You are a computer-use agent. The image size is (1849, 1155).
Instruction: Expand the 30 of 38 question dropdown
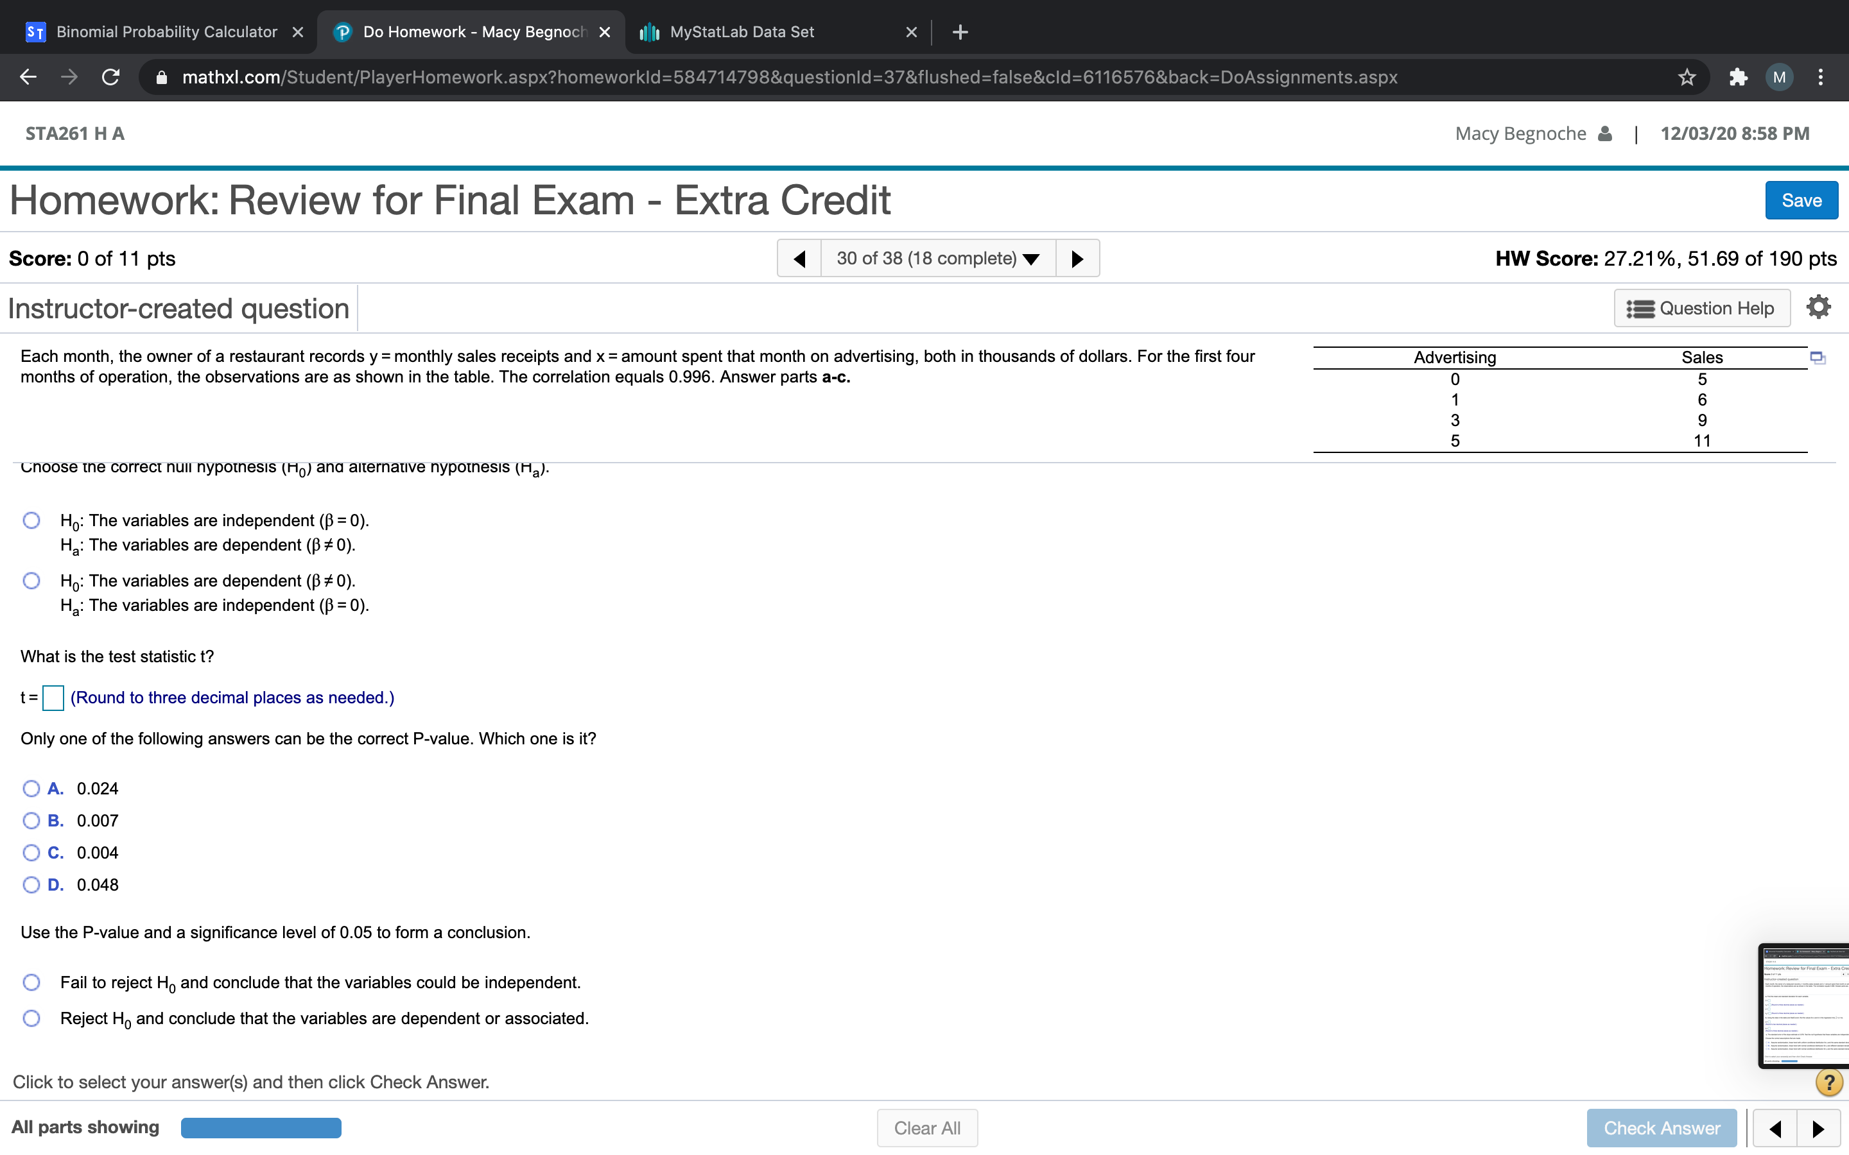(938, 258)
